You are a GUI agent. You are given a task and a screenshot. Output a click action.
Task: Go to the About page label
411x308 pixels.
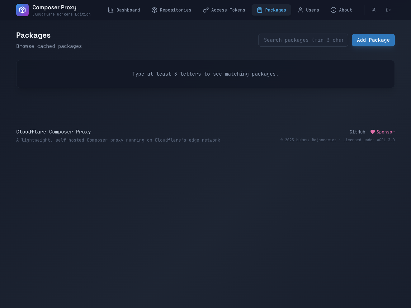point(345,10)
